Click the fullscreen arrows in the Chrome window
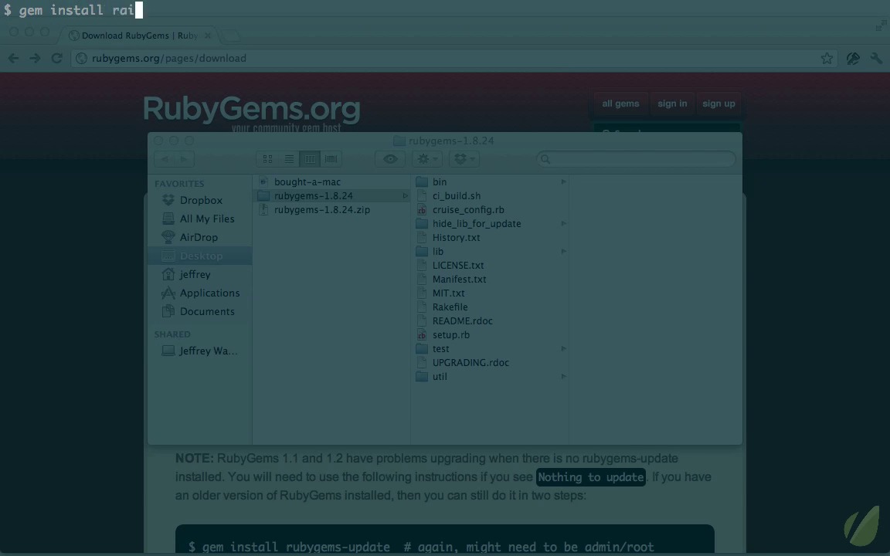The height and width of the screenshot is (556, 890). (881, 25)
